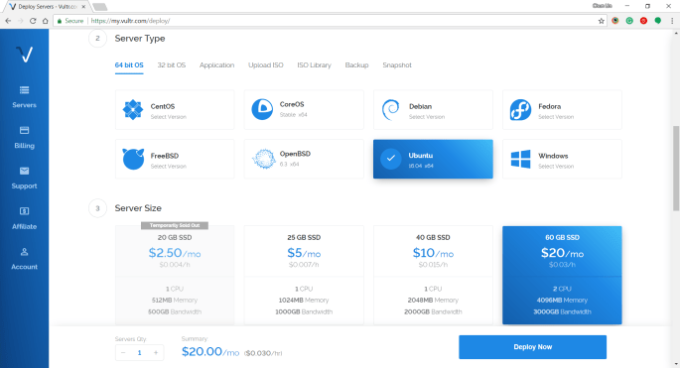The height and width of the screenshot is (368, 680).
Task: Select the 60 GB SSD $20/mo plan
Action: [562, 275]
